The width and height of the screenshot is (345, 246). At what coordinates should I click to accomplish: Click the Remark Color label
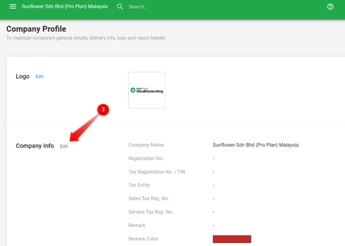coord(143,239)
